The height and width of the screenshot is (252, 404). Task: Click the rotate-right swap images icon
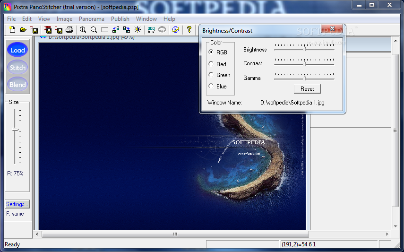point(127,30)
